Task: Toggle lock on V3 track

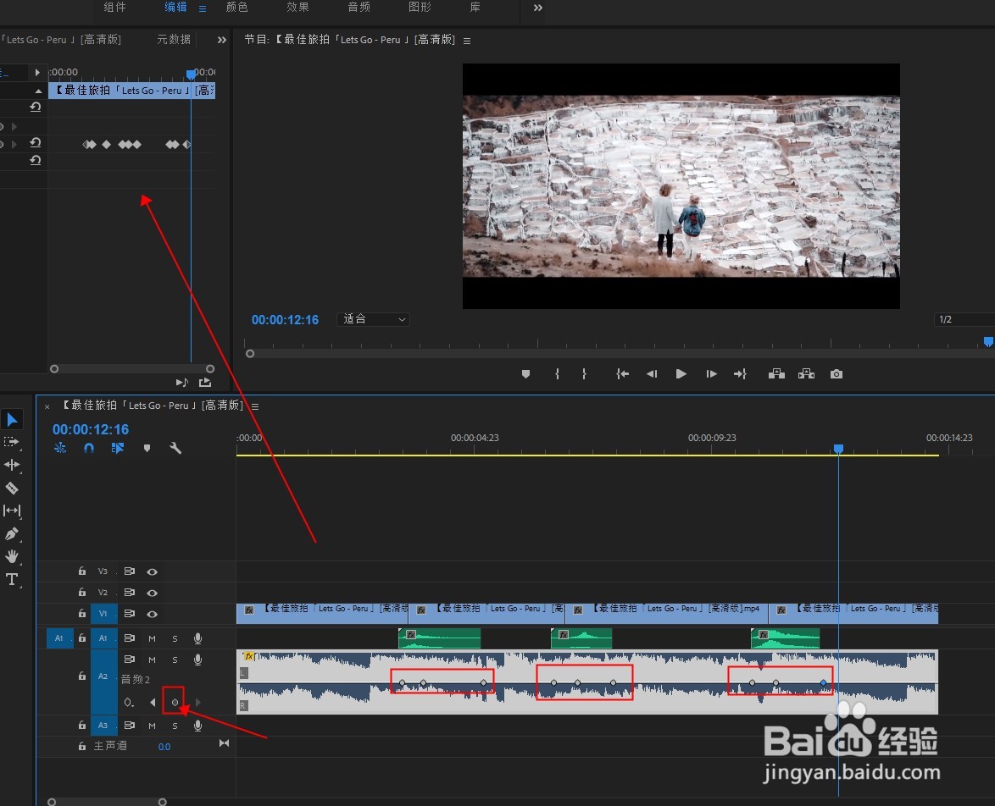Action: (x=82, y=571)
